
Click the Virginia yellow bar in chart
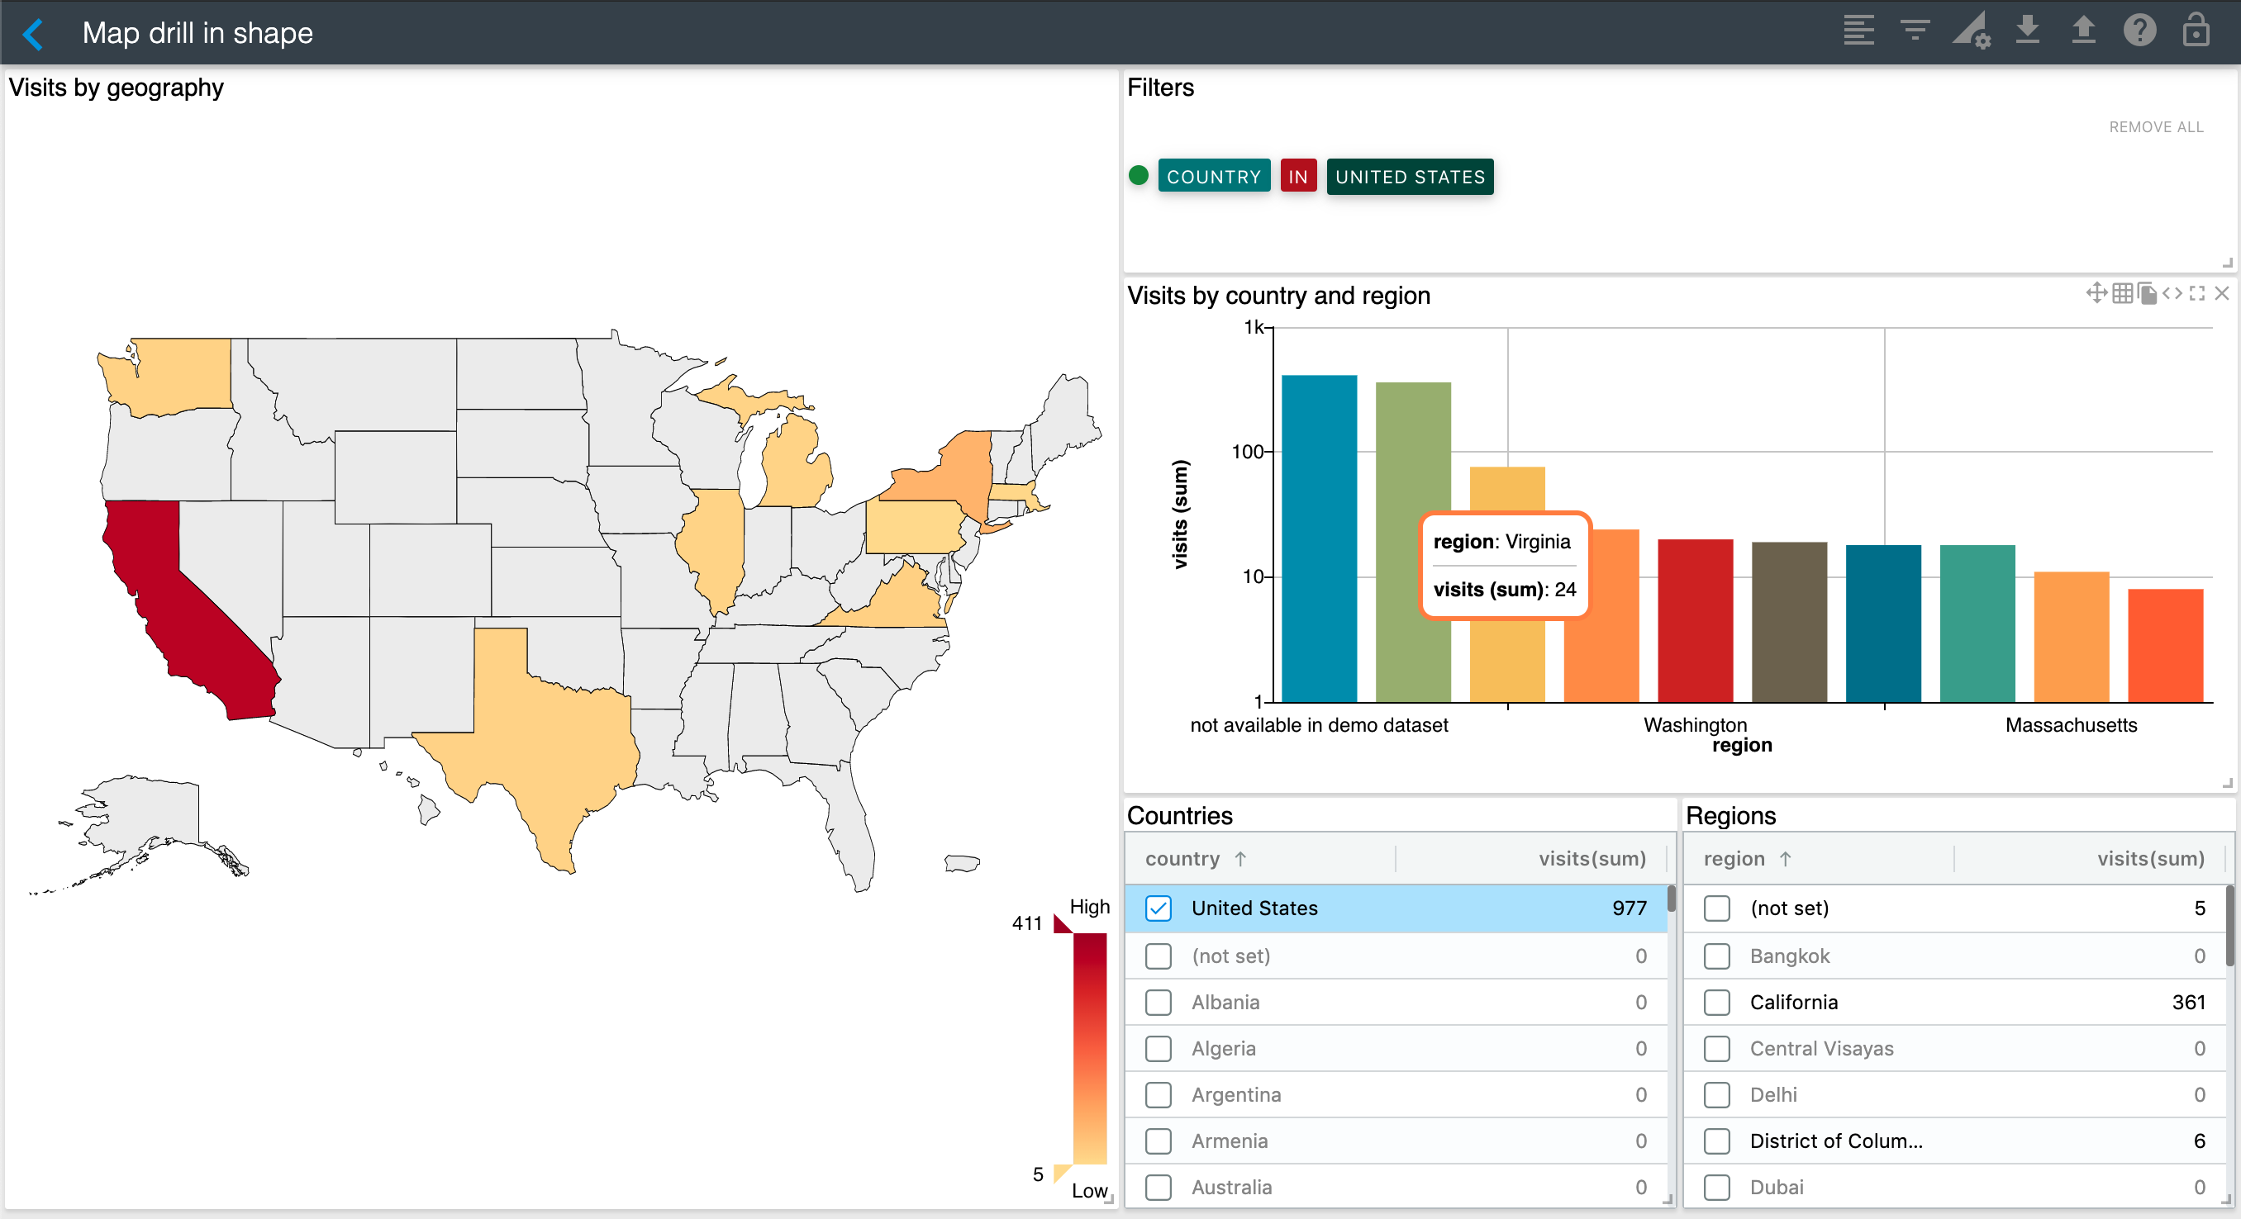[x=1506, y=661]
